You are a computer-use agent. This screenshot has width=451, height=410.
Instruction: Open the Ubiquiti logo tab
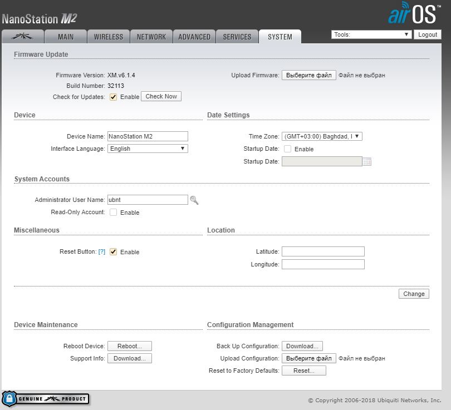click(x=23, y=37)
